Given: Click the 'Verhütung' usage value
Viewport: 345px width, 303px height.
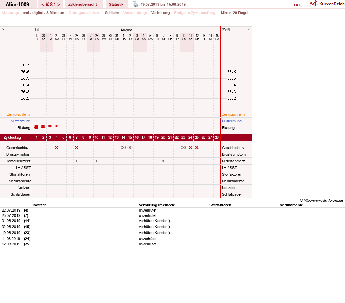Looking at the screenshot, I should (160, 13).
